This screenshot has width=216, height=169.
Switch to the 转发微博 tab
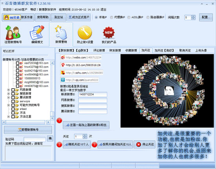tap(115, 50)
